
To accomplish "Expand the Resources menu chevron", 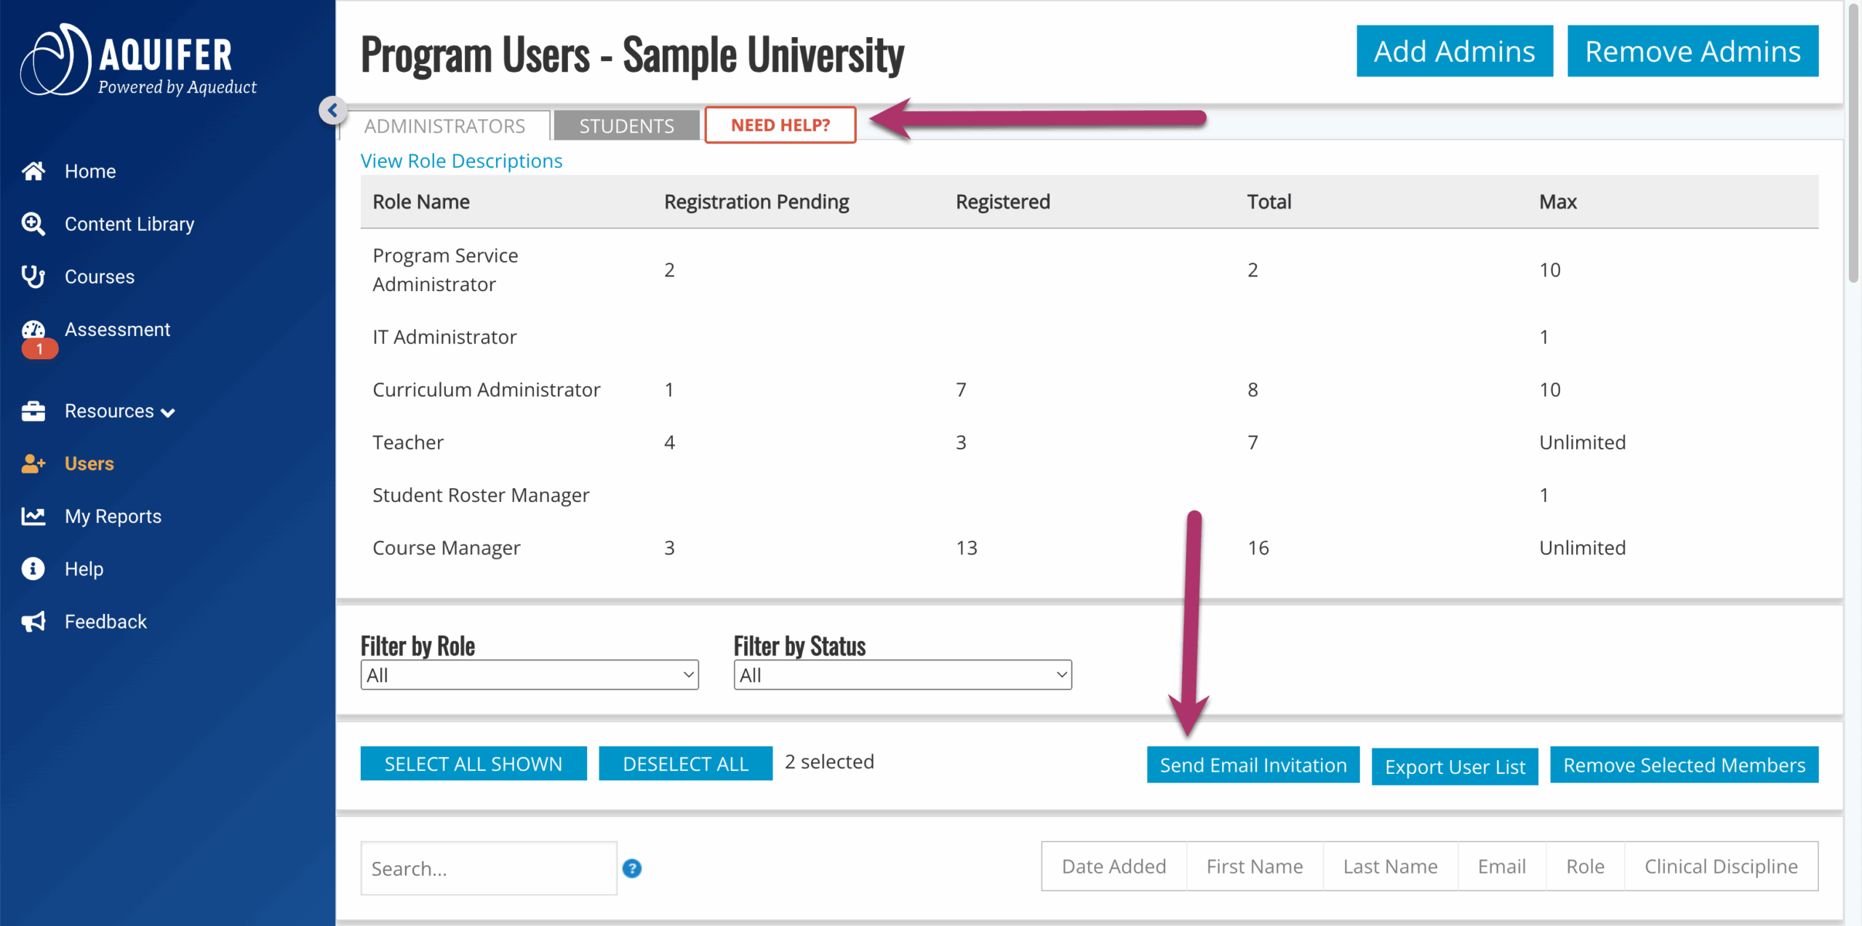I will point(168,412).
